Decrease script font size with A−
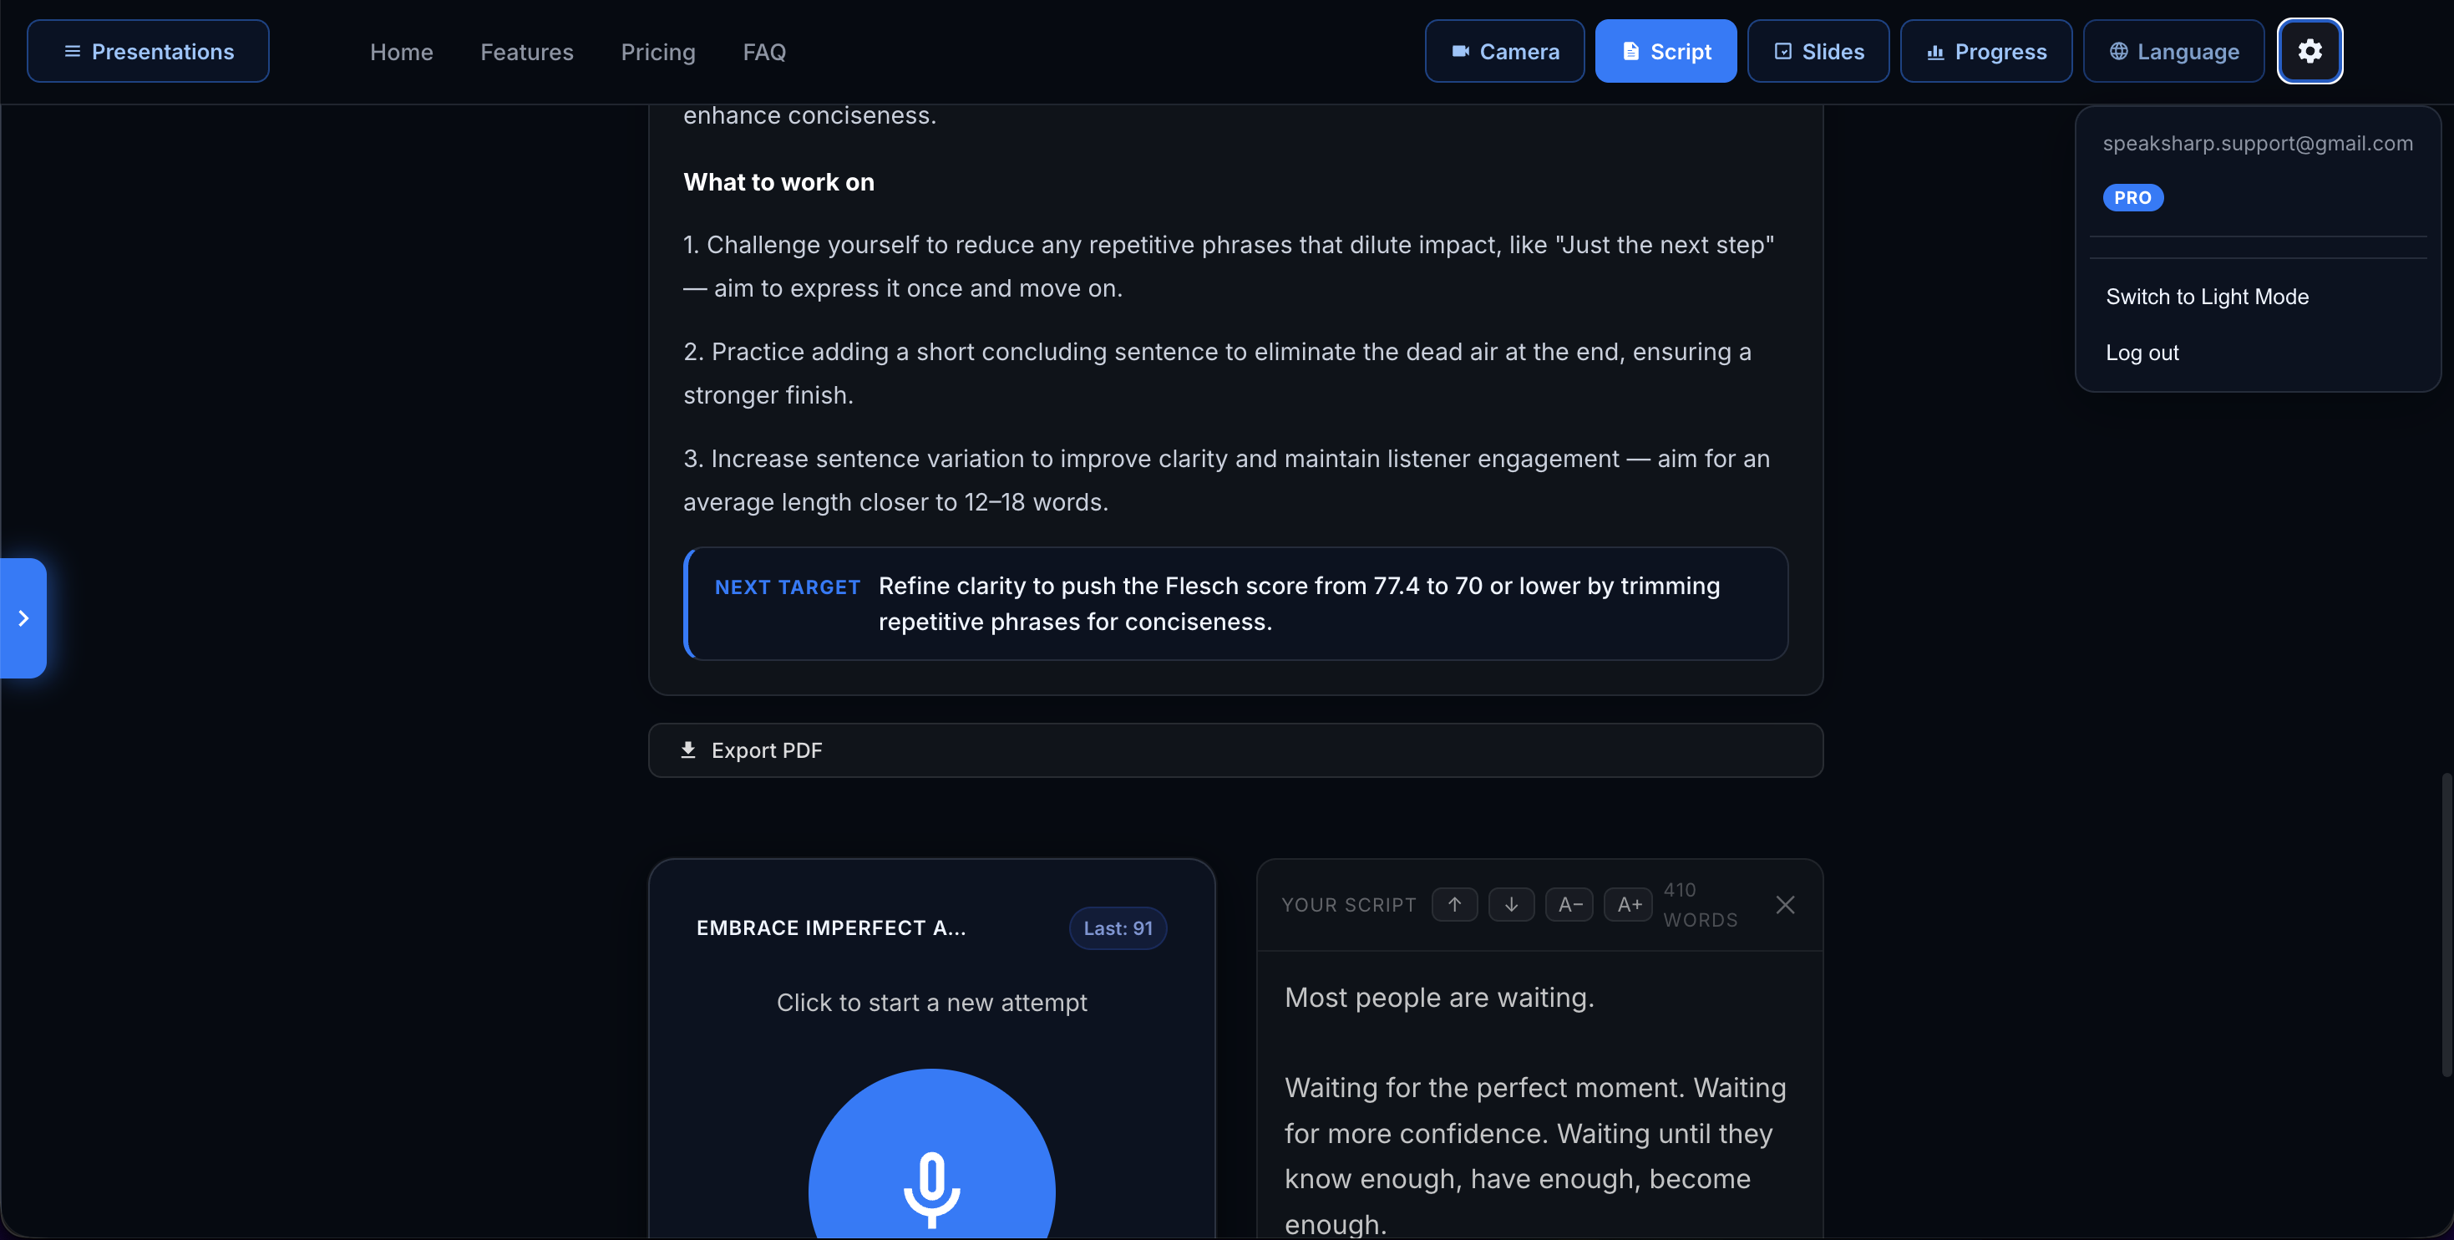Screen dimensions: 2454x1240 click(x=1570, y=904)
